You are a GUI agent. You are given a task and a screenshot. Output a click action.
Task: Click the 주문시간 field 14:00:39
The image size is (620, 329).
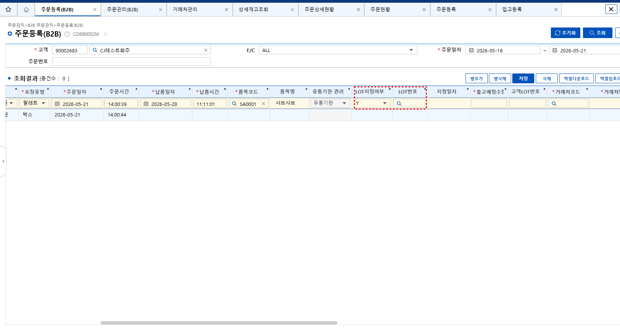121,104
